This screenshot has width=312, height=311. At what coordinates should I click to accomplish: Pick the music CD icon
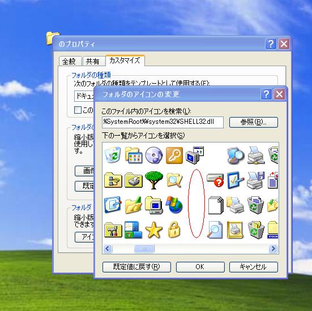coord(154,155)
